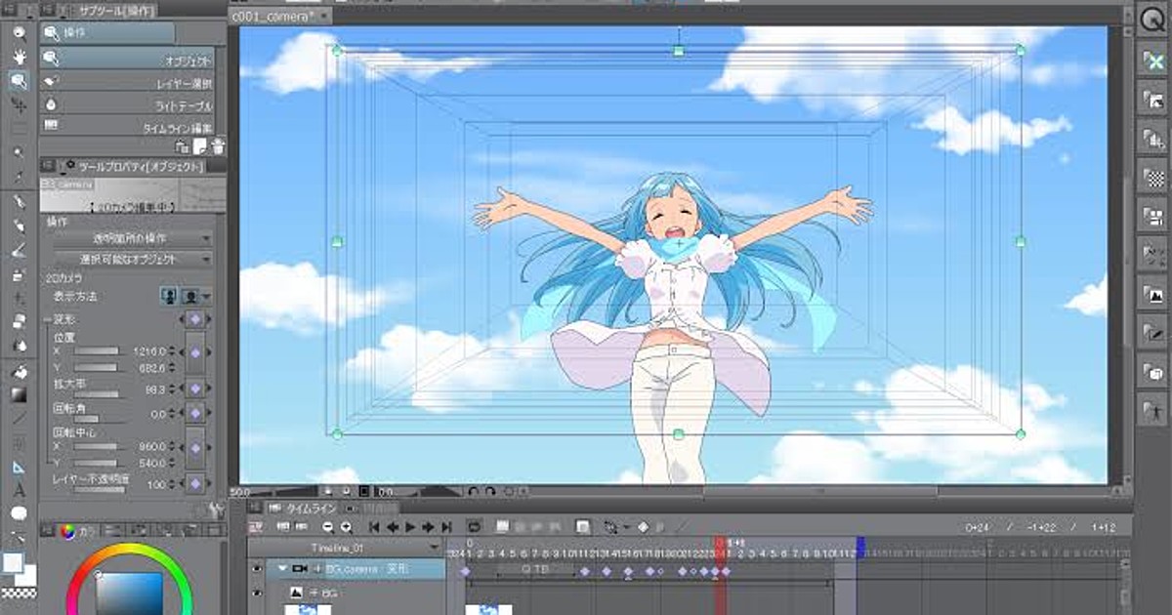The width and height of the screenshot is (1172, 615).
Task: Collapse the BG_camera folder triangle
Action: [x=283, y=569]
